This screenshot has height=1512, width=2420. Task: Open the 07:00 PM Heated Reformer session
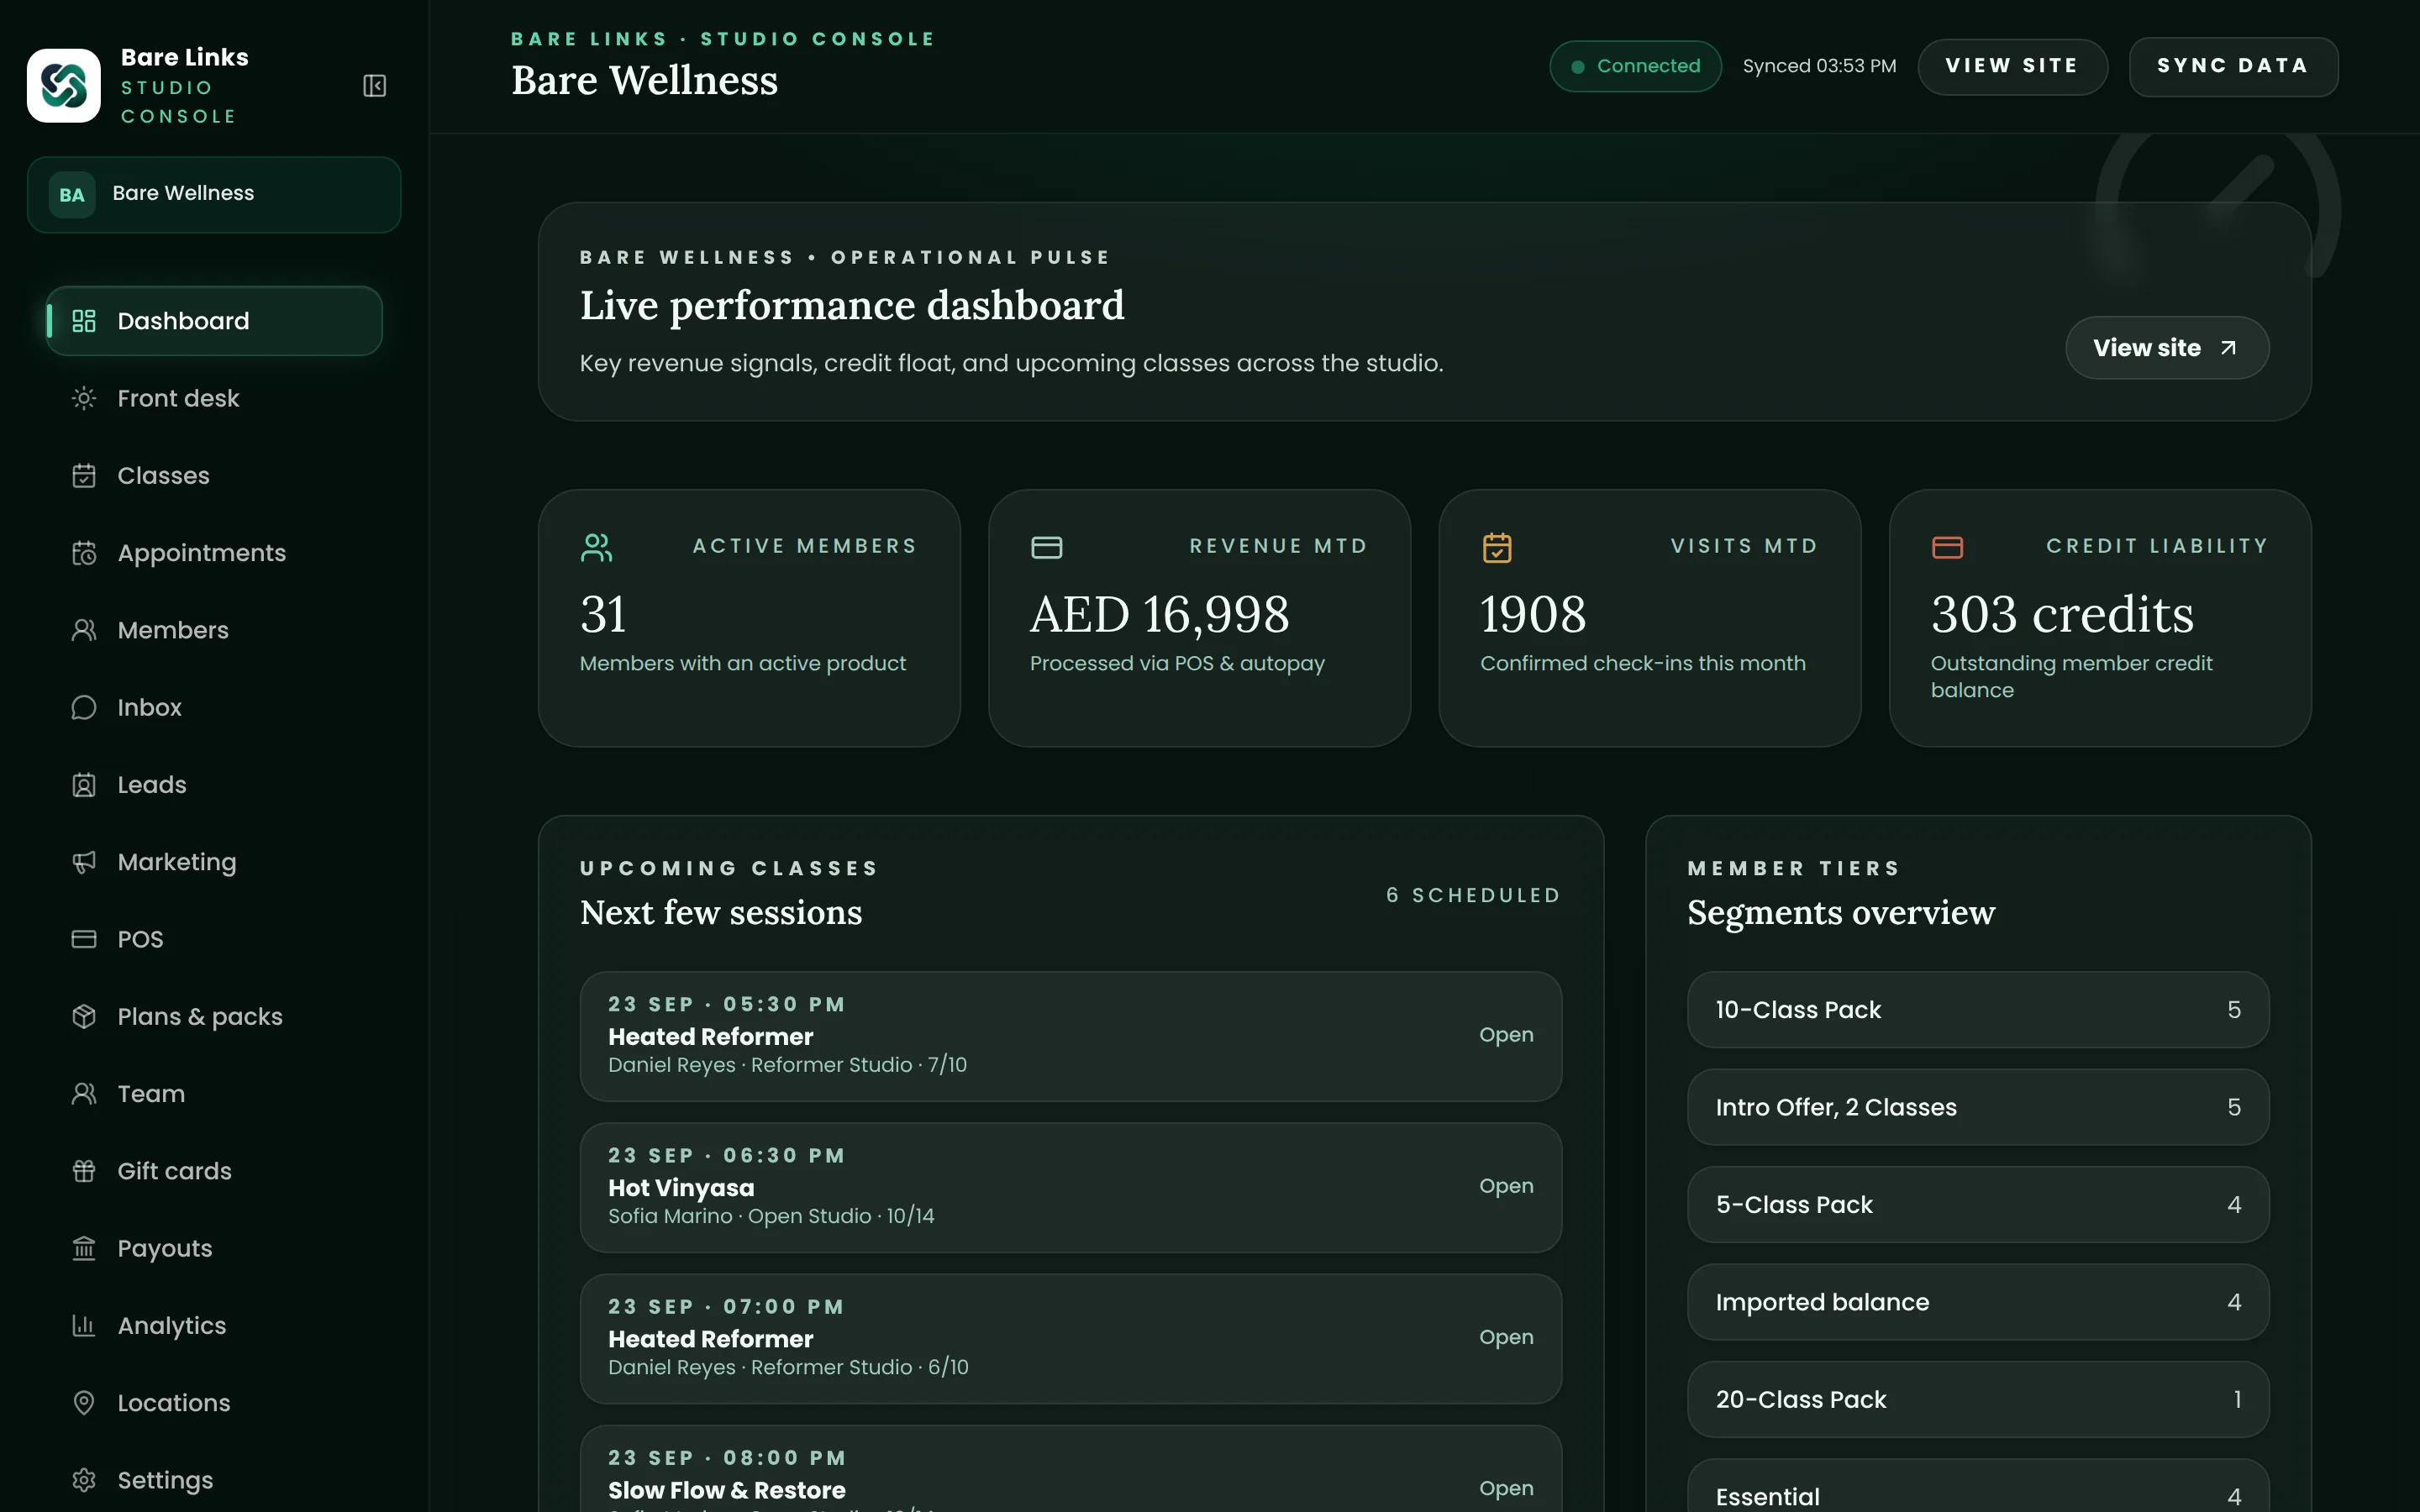[x=1071, y=1338]
